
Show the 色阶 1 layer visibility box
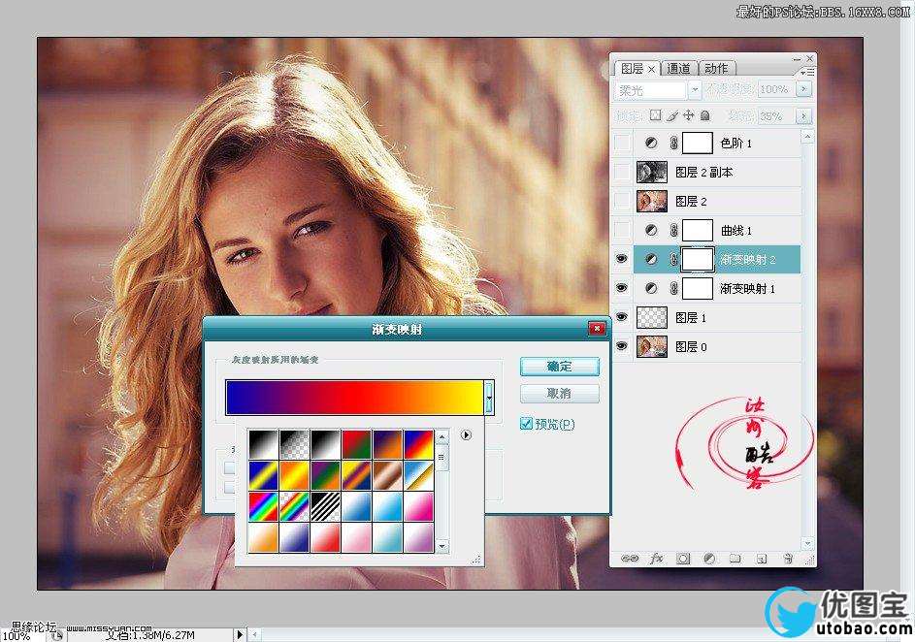(x=623, y=143)
